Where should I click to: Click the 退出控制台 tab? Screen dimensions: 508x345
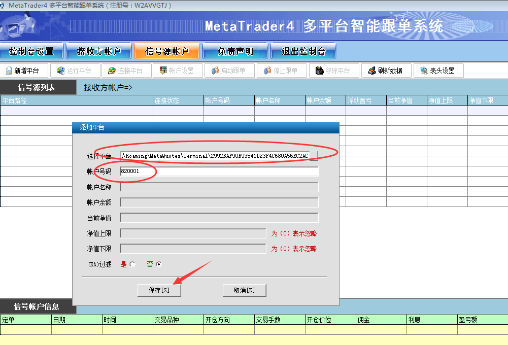(303, 51)
